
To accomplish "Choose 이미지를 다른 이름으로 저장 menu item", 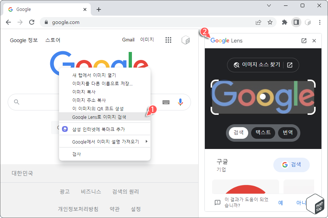I will [105, 84].
